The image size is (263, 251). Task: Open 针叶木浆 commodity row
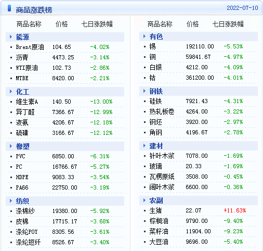(199, 156)
